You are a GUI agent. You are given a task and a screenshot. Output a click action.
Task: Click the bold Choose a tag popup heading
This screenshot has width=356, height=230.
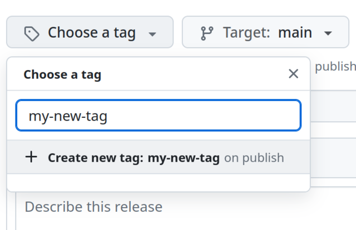(62, 74)
